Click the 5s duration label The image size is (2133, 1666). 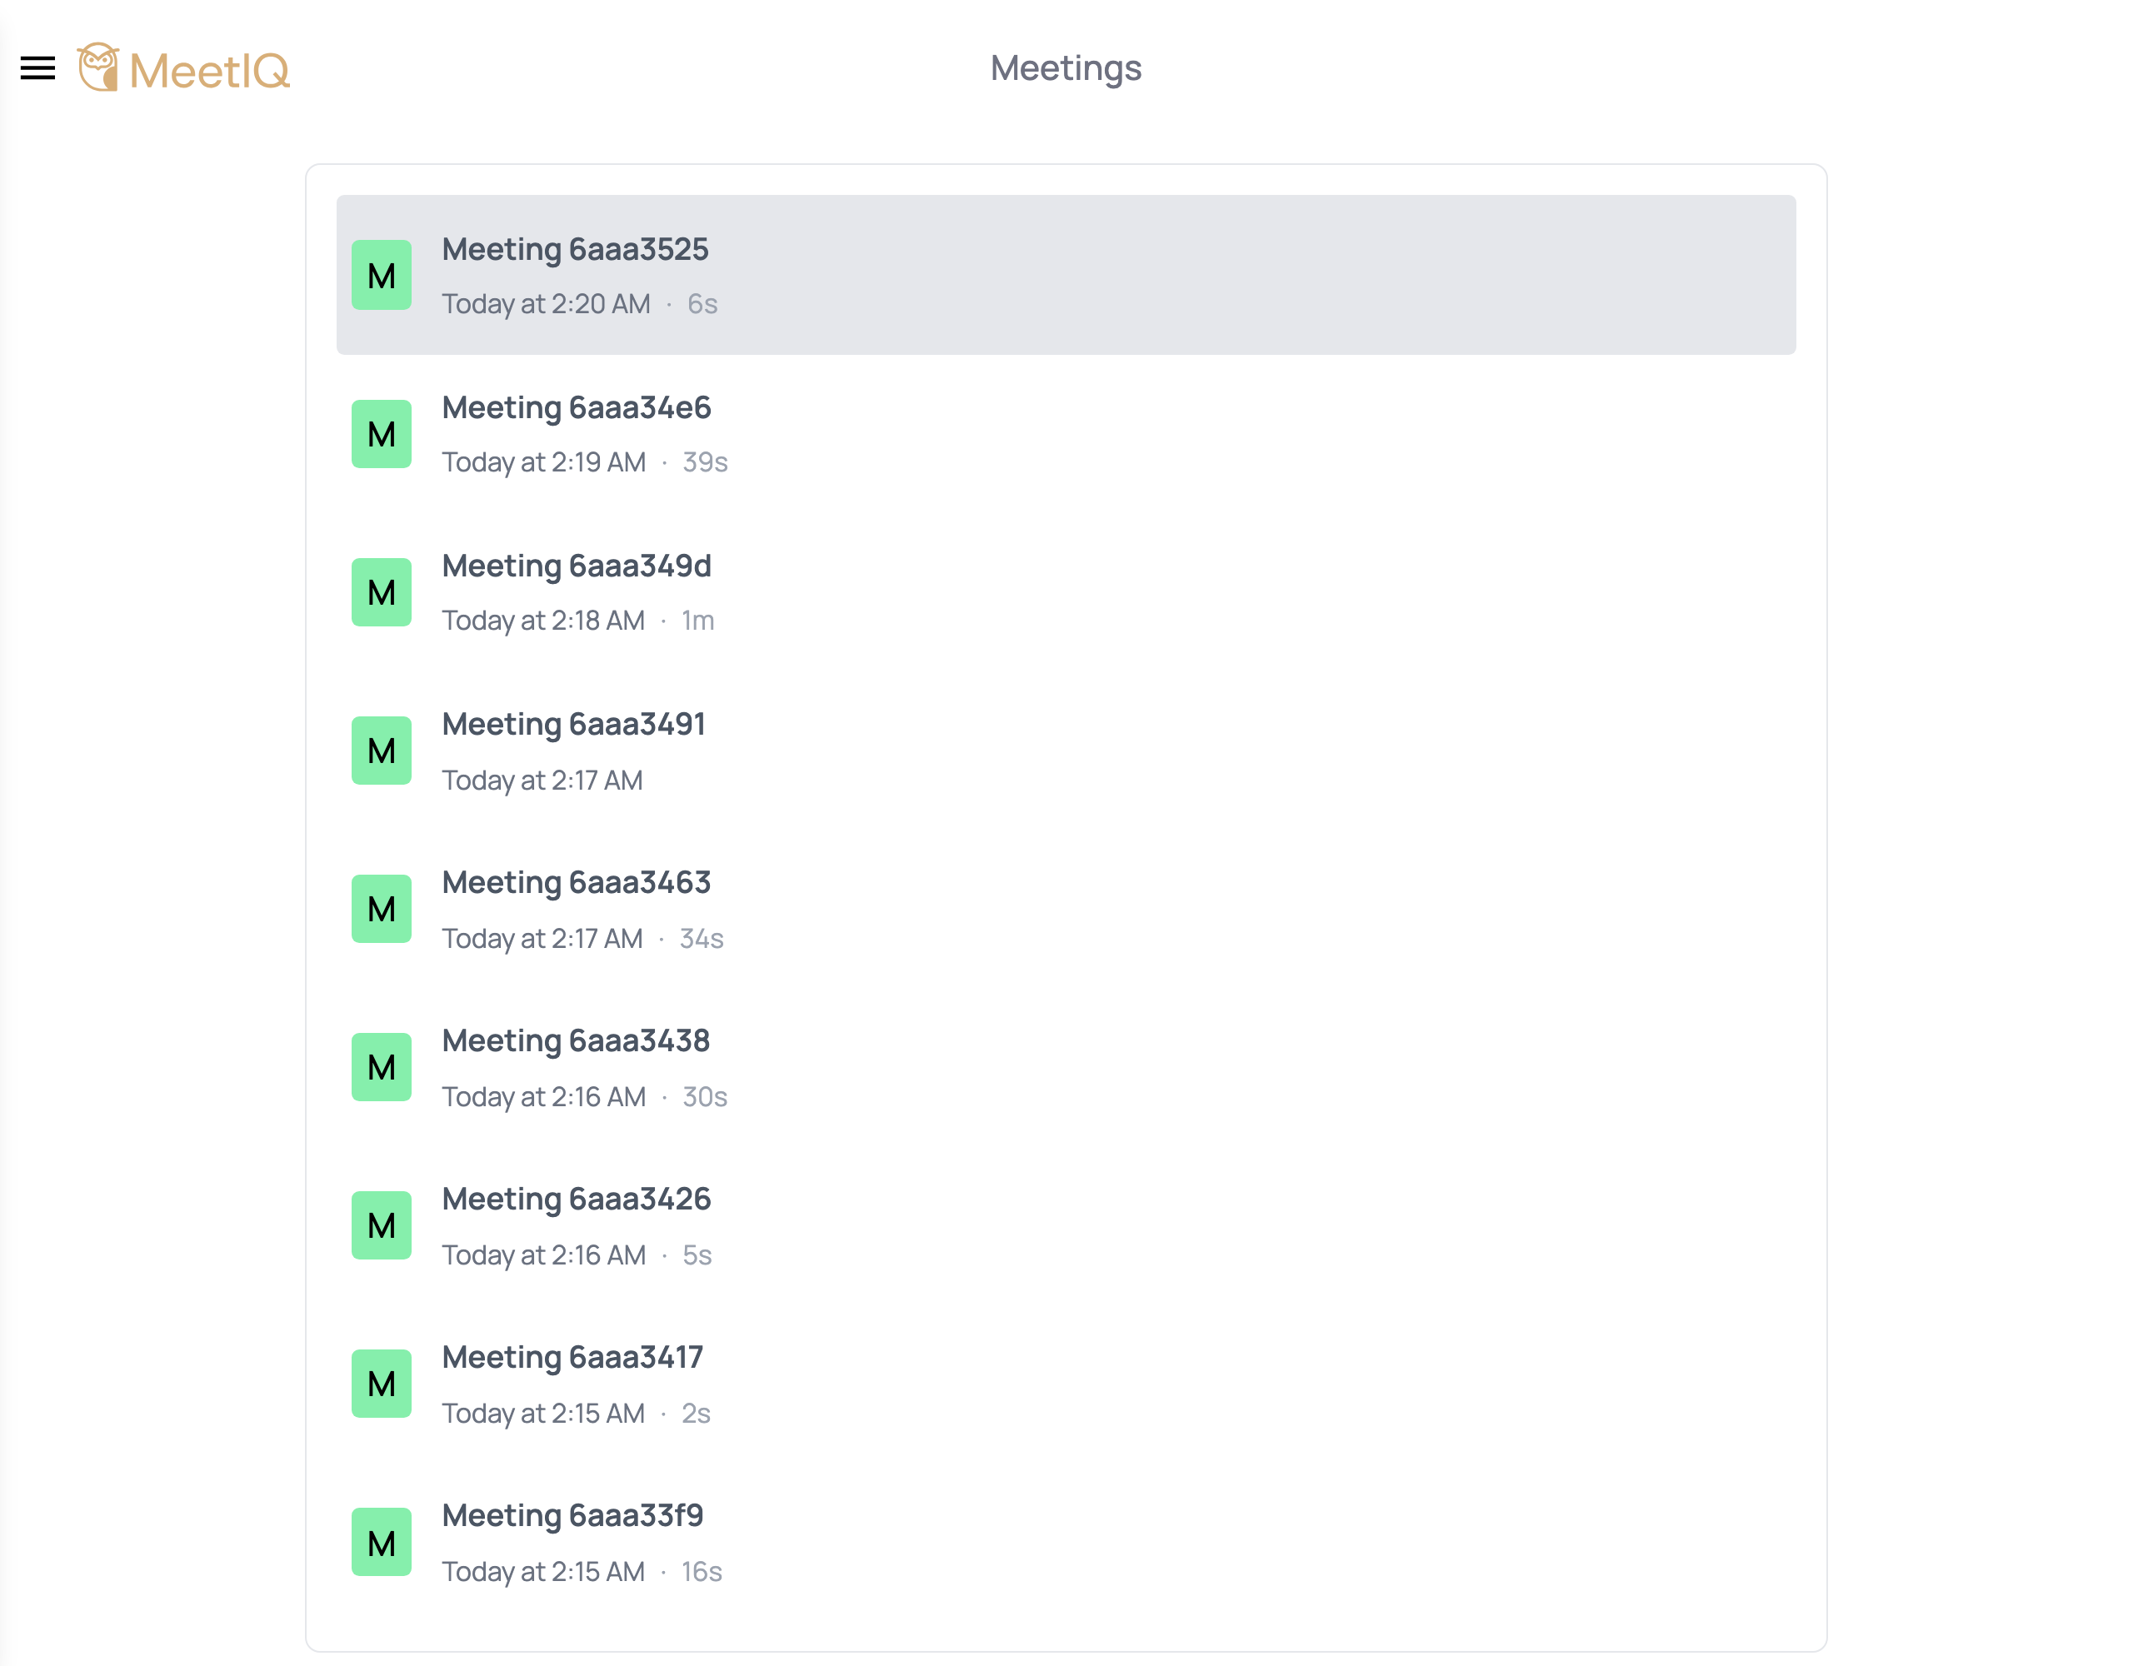697,1254
